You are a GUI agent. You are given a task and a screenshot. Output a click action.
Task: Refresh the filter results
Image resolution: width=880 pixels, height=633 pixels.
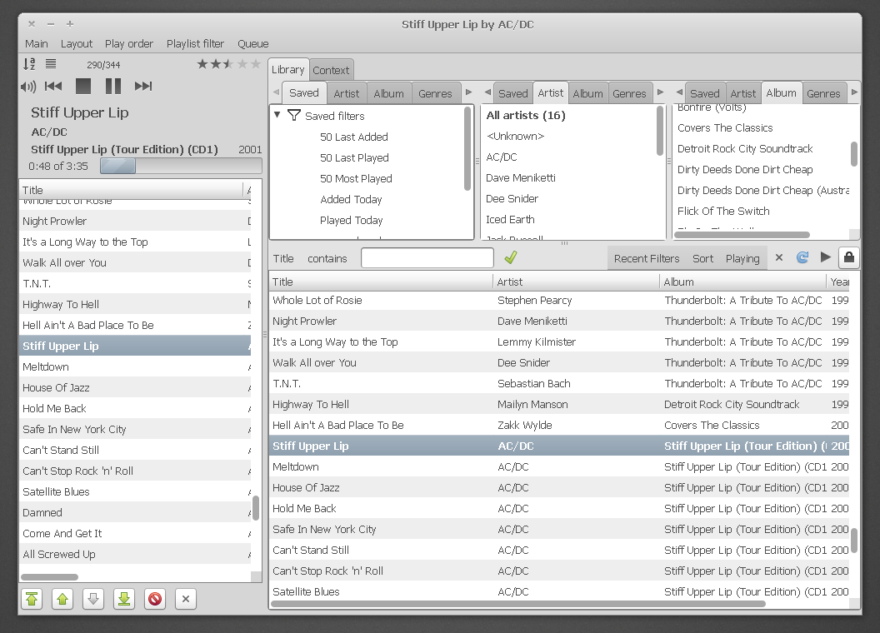pos(802,257)
